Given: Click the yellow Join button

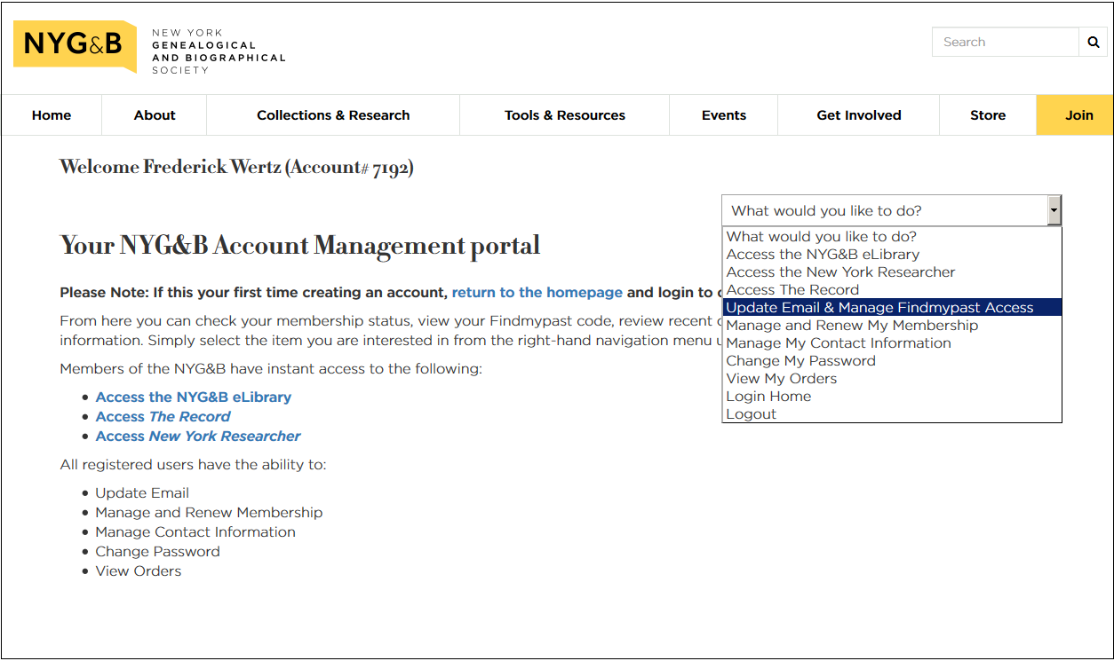Looking at the screenshot, I should 1078,115.
